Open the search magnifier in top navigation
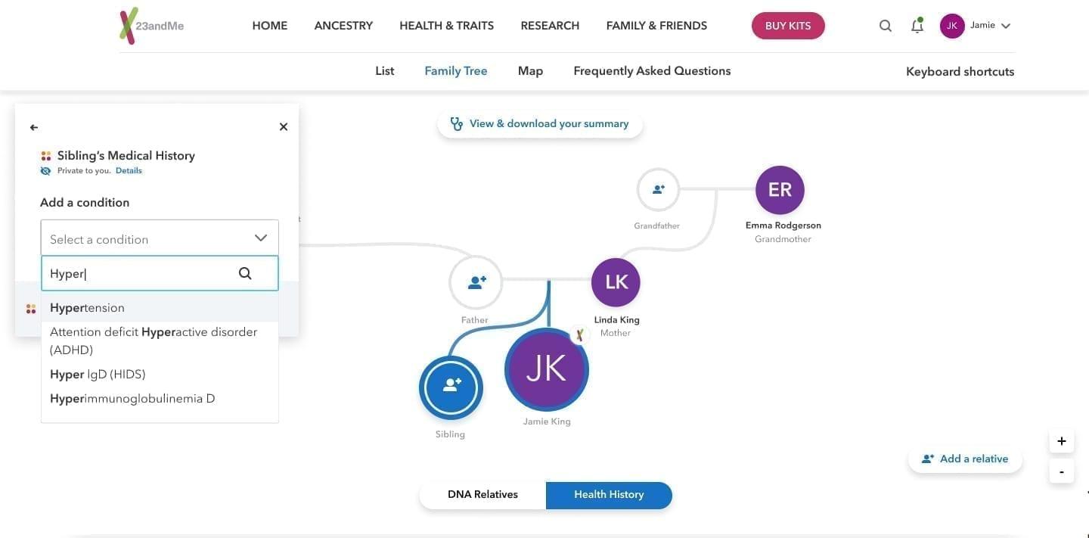1089x538 pixels. (886, 26)
